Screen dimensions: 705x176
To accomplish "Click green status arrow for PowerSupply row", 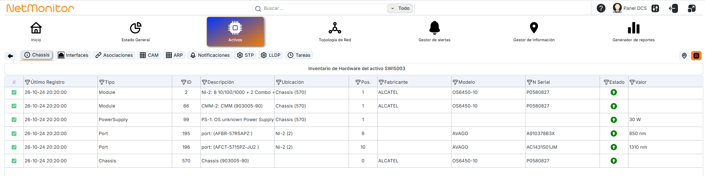I will point(614,120).
